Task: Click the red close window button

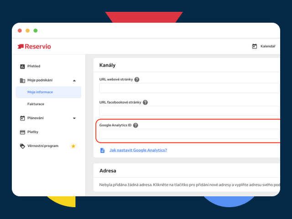Action: coord(20,31)
